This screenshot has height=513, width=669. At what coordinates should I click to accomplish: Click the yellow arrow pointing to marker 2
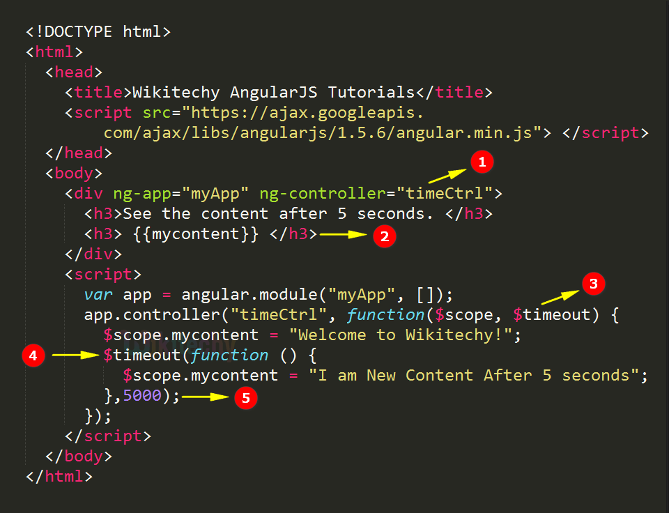coord(343,234)
